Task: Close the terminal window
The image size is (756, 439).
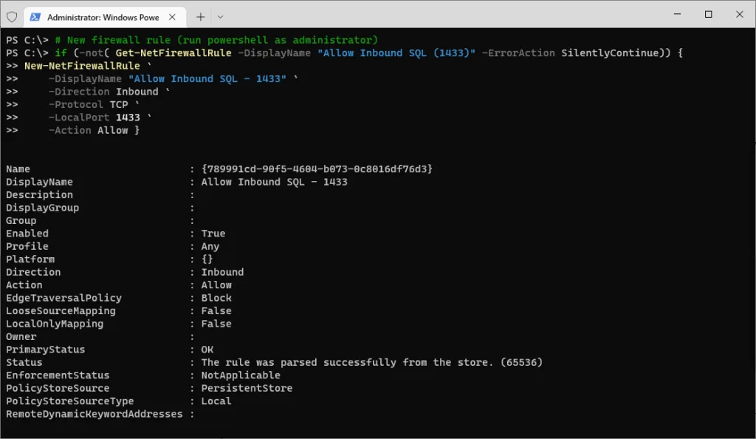Action: (740, 15)
